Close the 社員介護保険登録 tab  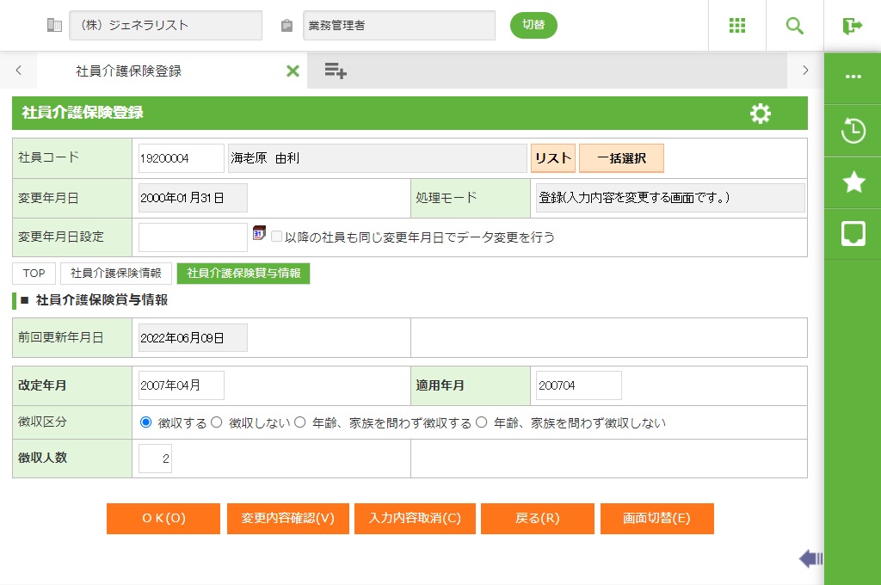click(293, 71)
